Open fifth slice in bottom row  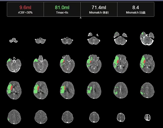tap(120, 117)
